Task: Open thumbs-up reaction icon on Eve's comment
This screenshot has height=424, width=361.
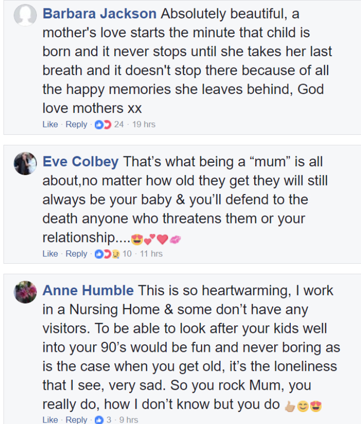Action: pyautogui.click(x=99, y=254)
